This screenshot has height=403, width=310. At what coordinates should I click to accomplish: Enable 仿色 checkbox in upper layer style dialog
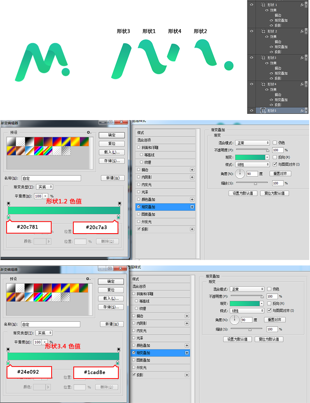click(275, 142)
